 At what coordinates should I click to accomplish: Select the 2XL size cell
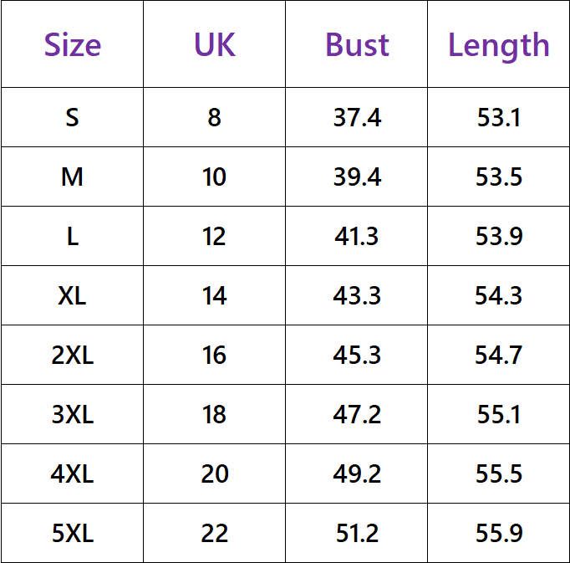73,355
